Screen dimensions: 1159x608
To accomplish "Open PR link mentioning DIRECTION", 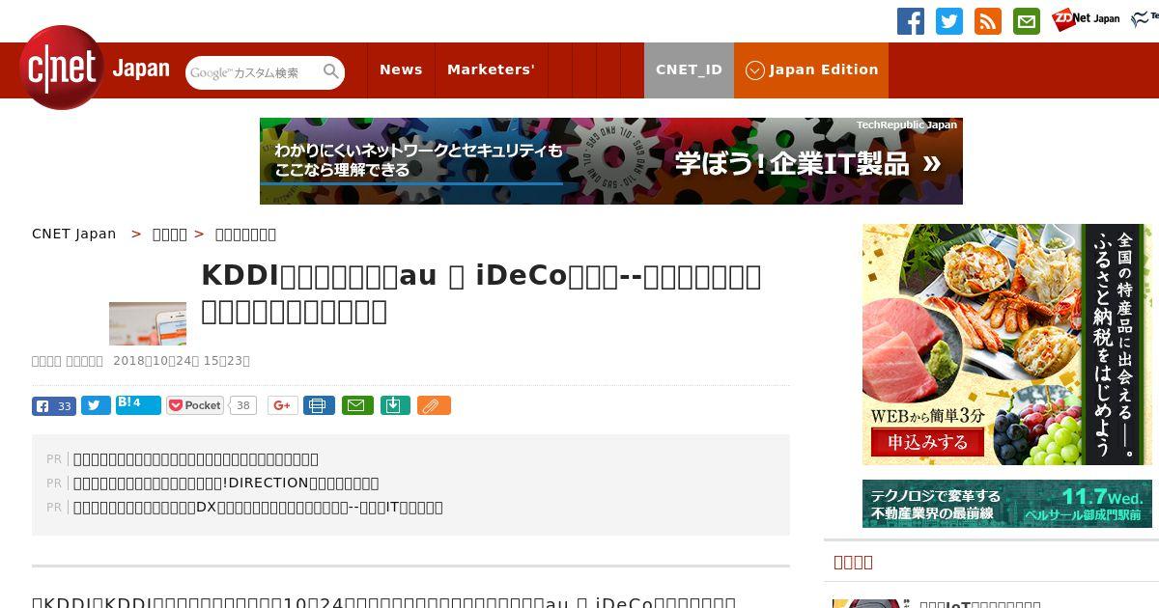I will point(226,483).
